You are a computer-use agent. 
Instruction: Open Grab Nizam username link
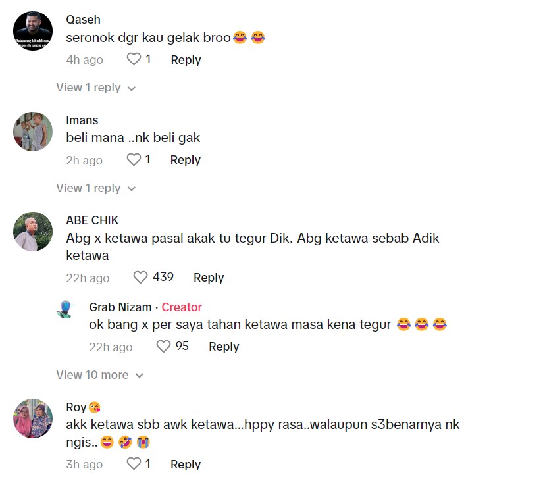pos(120,307)
